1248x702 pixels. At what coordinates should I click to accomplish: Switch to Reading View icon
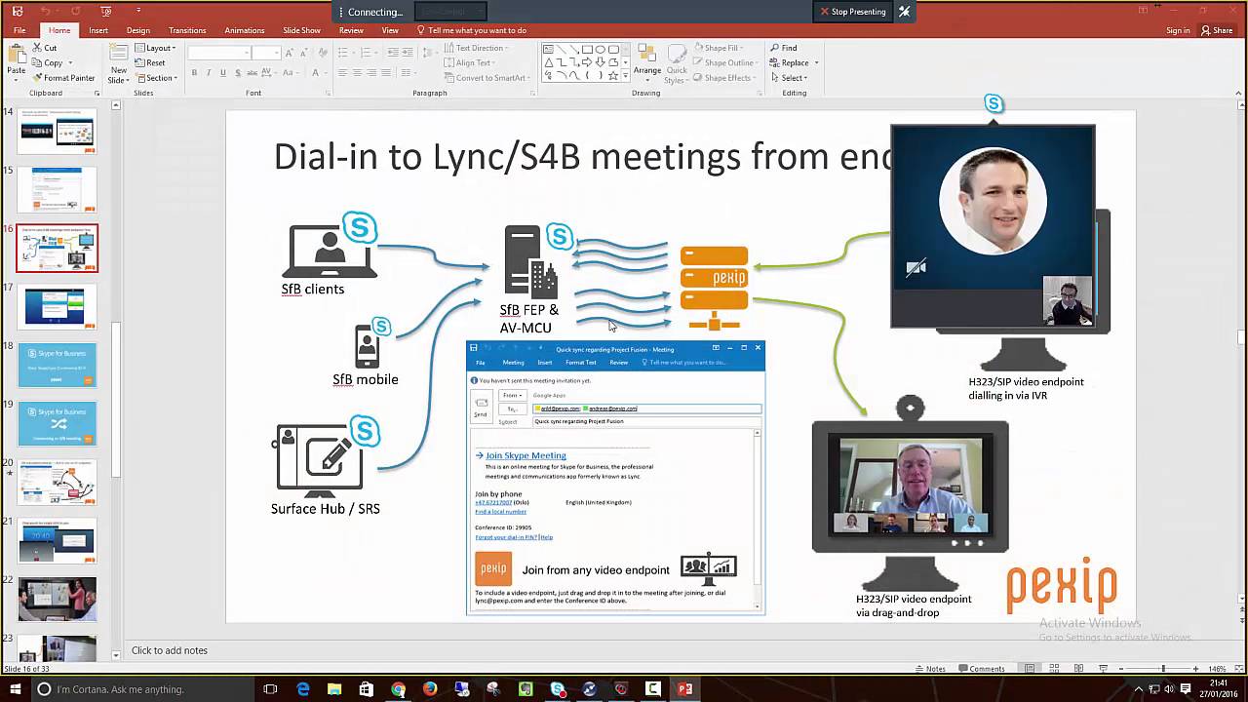pos(1078,669)
